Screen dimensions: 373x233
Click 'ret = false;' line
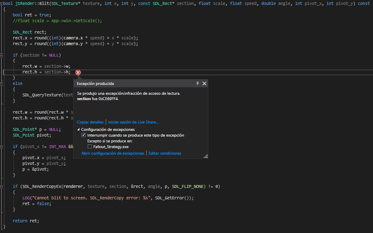coord(37,203)
